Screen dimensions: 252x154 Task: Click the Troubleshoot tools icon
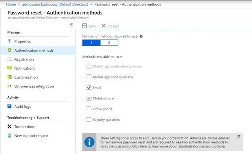coord(9,127)
